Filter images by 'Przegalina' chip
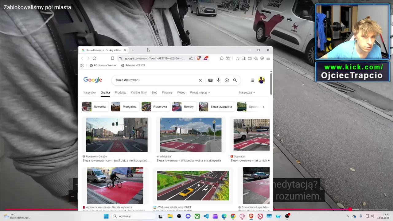 [125, 107]
